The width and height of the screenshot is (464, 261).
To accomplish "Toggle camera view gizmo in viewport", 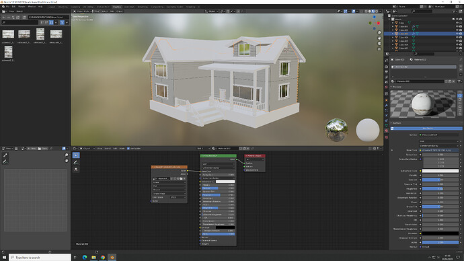I will 379,44.
